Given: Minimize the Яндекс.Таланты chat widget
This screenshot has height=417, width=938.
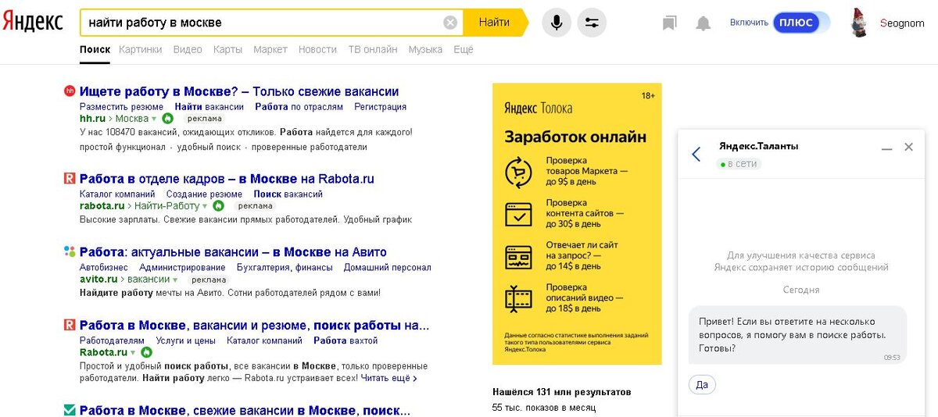Looking at the screenshot, I should coord(886,148).
